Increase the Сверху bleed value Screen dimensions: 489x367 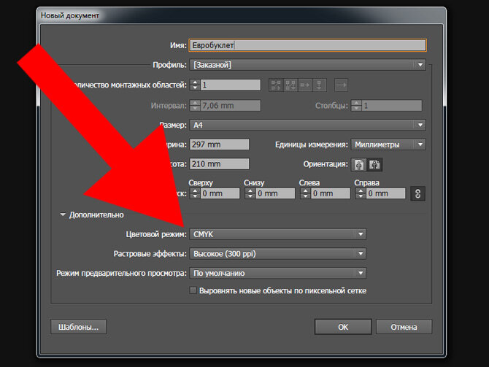tap(195, 190)
